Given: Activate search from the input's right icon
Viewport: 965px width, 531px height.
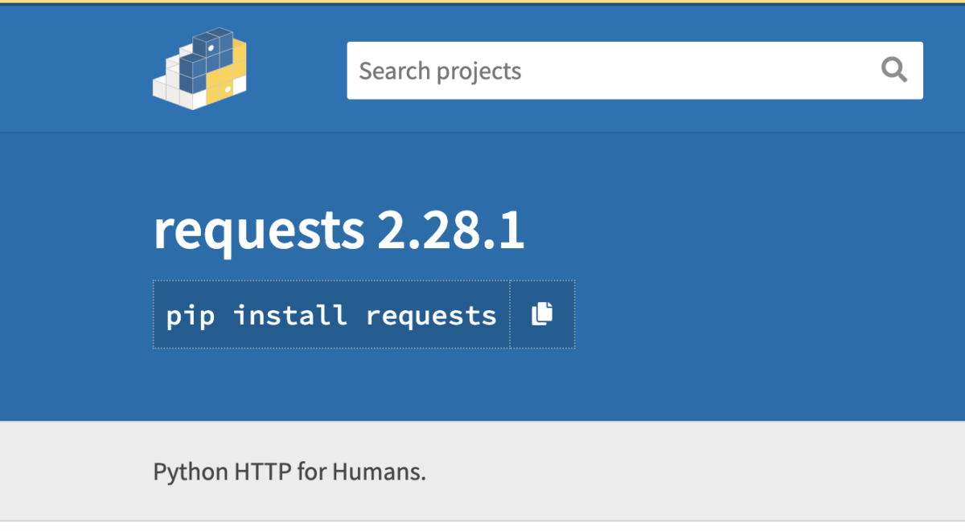Looking at the screenshot, I should point(894,70).
